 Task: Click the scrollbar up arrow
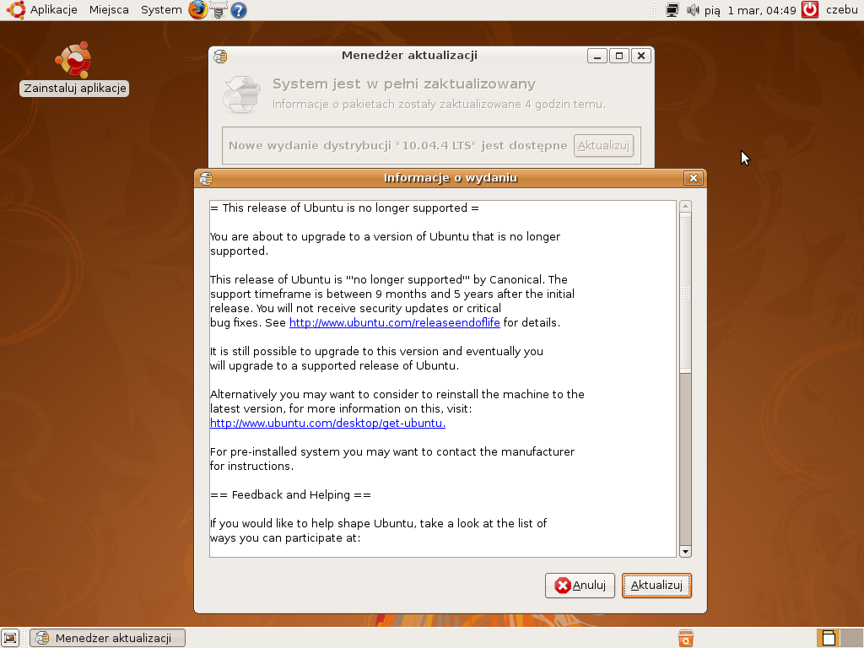pos(685,206)
